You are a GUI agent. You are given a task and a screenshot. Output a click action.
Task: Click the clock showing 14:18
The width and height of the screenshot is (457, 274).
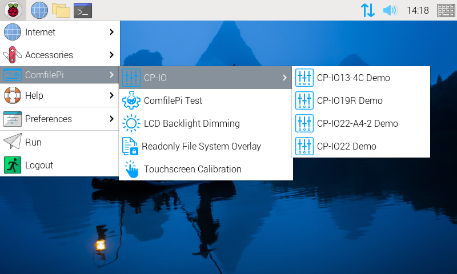(418, 10)
